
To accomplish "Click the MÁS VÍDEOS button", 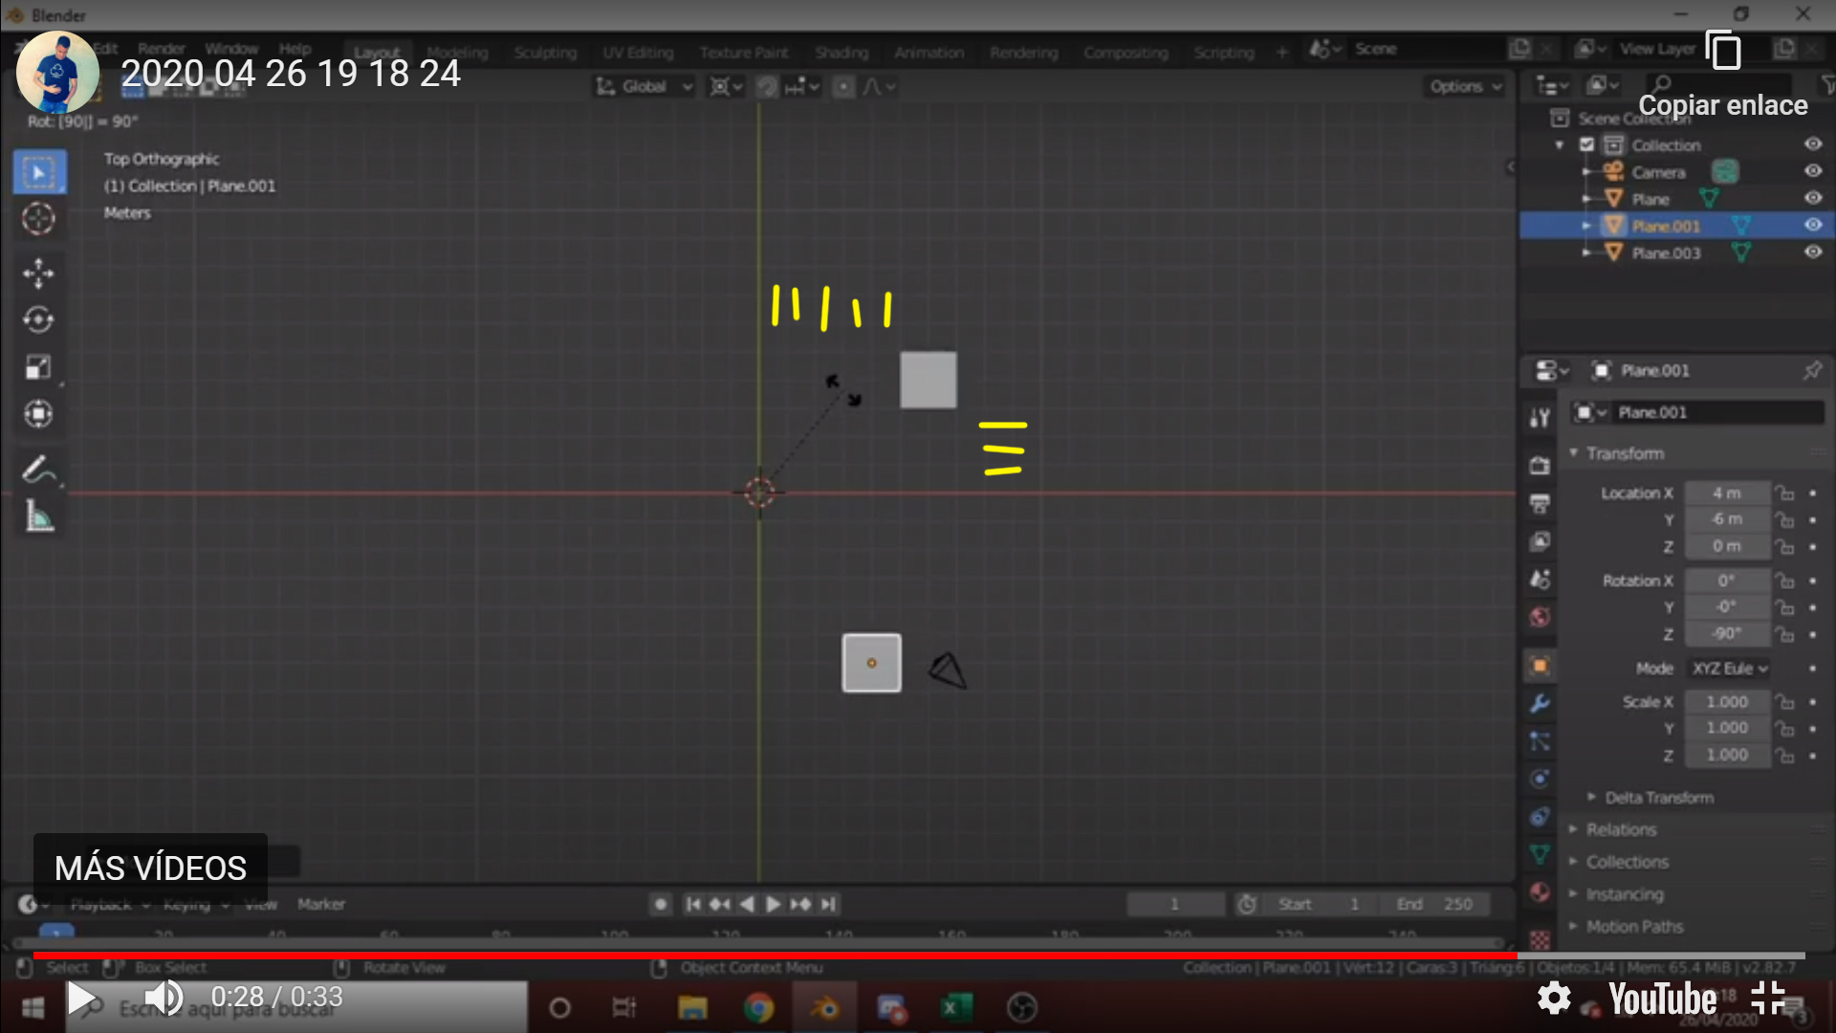I will click(x=150, y=868).
